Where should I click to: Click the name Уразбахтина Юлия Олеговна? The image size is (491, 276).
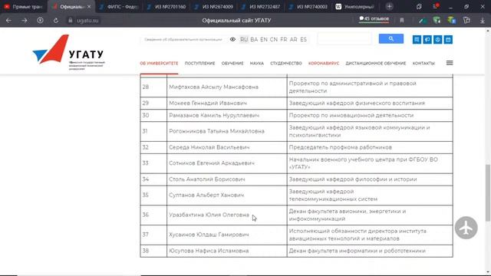coord(209,215)
